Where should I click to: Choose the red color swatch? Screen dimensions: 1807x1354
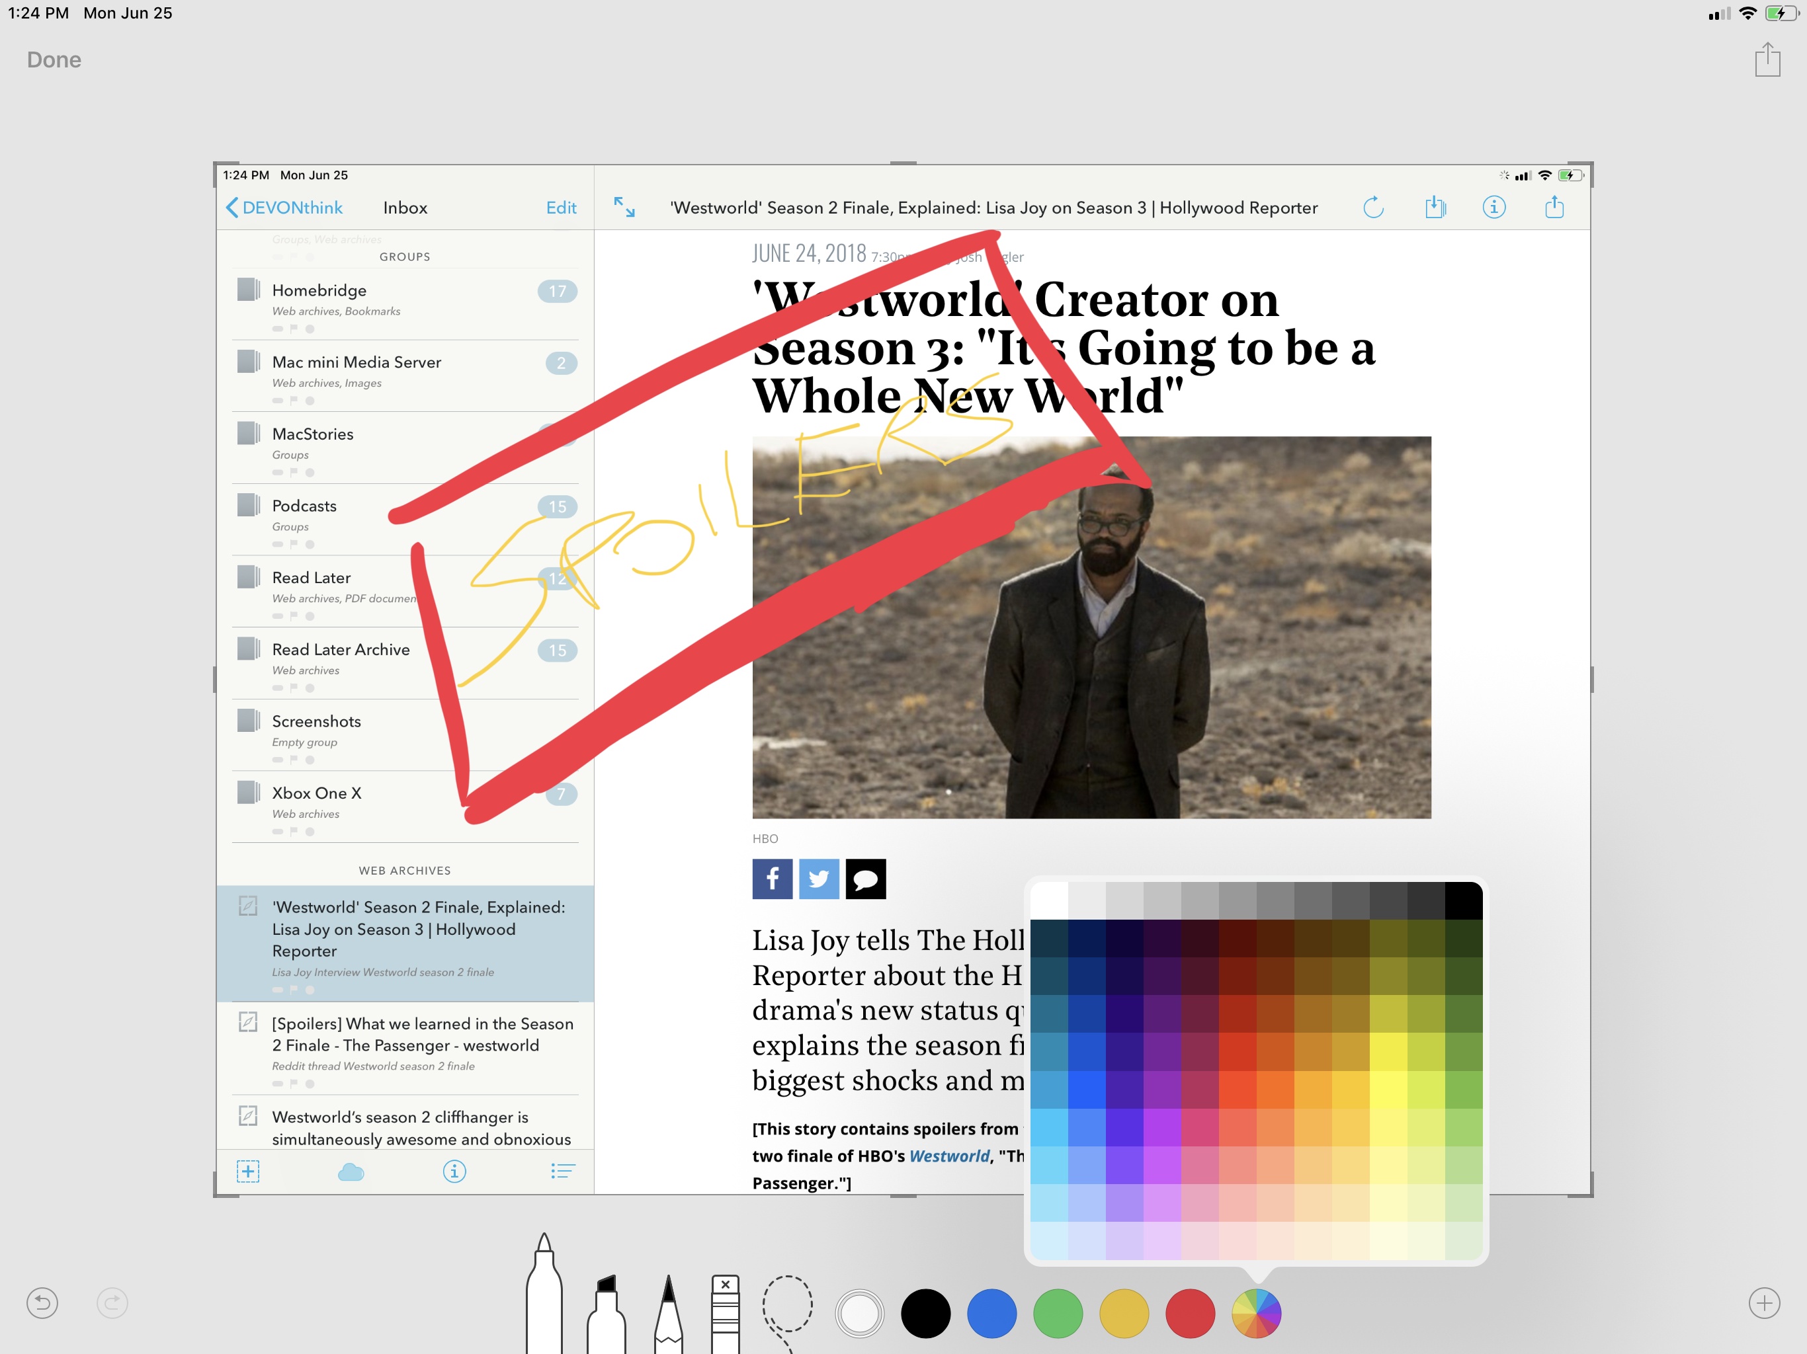(x=1191, y=1313)
